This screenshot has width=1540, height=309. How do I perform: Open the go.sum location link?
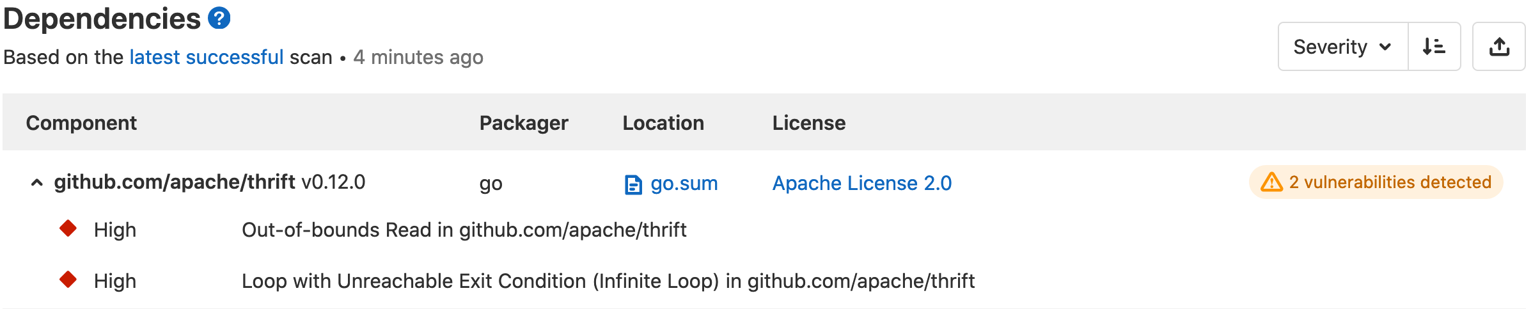point(684,183)
